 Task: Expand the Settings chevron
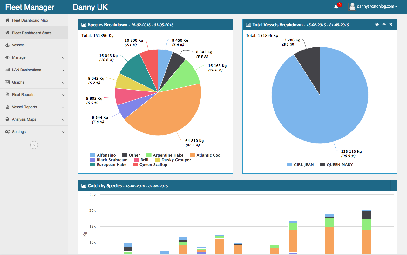[63, 132]
